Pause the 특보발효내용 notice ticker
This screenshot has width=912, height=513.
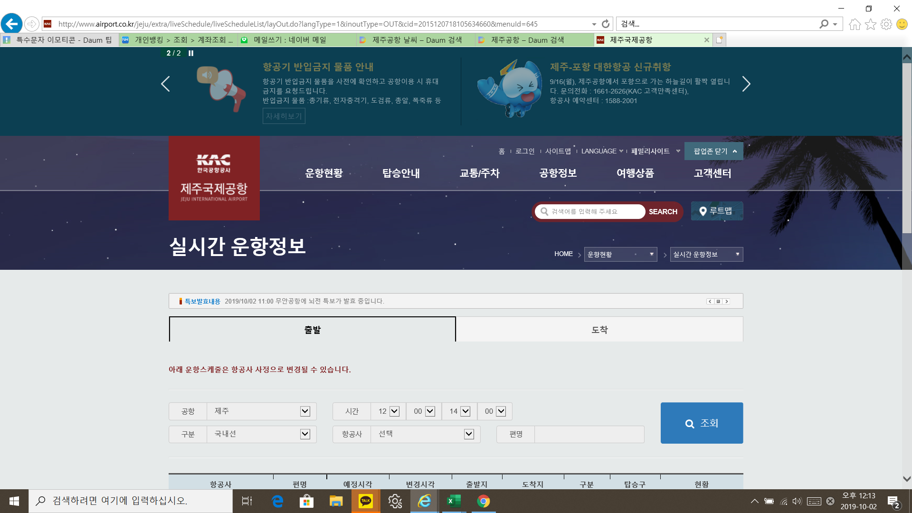(718, 301)
